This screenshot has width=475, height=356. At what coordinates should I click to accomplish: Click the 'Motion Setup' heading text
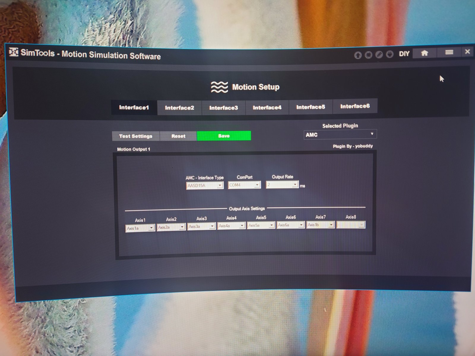(256, 87)
